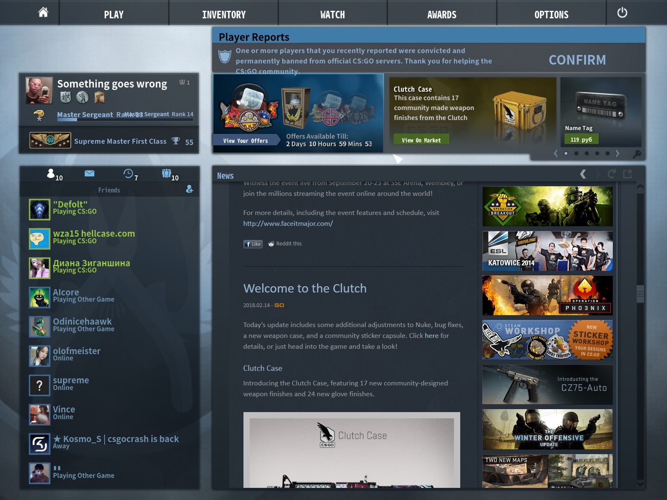The height and width of the screenshot is (500, 667).
Task: Click View Your Offers button
Action: click(246, 141)
